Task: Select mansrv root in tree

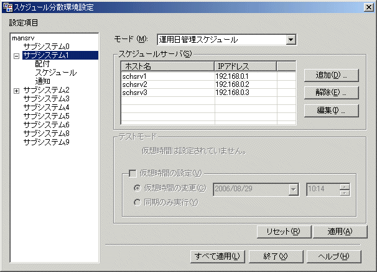Action: pyautogui.click(x=23, y=38)
